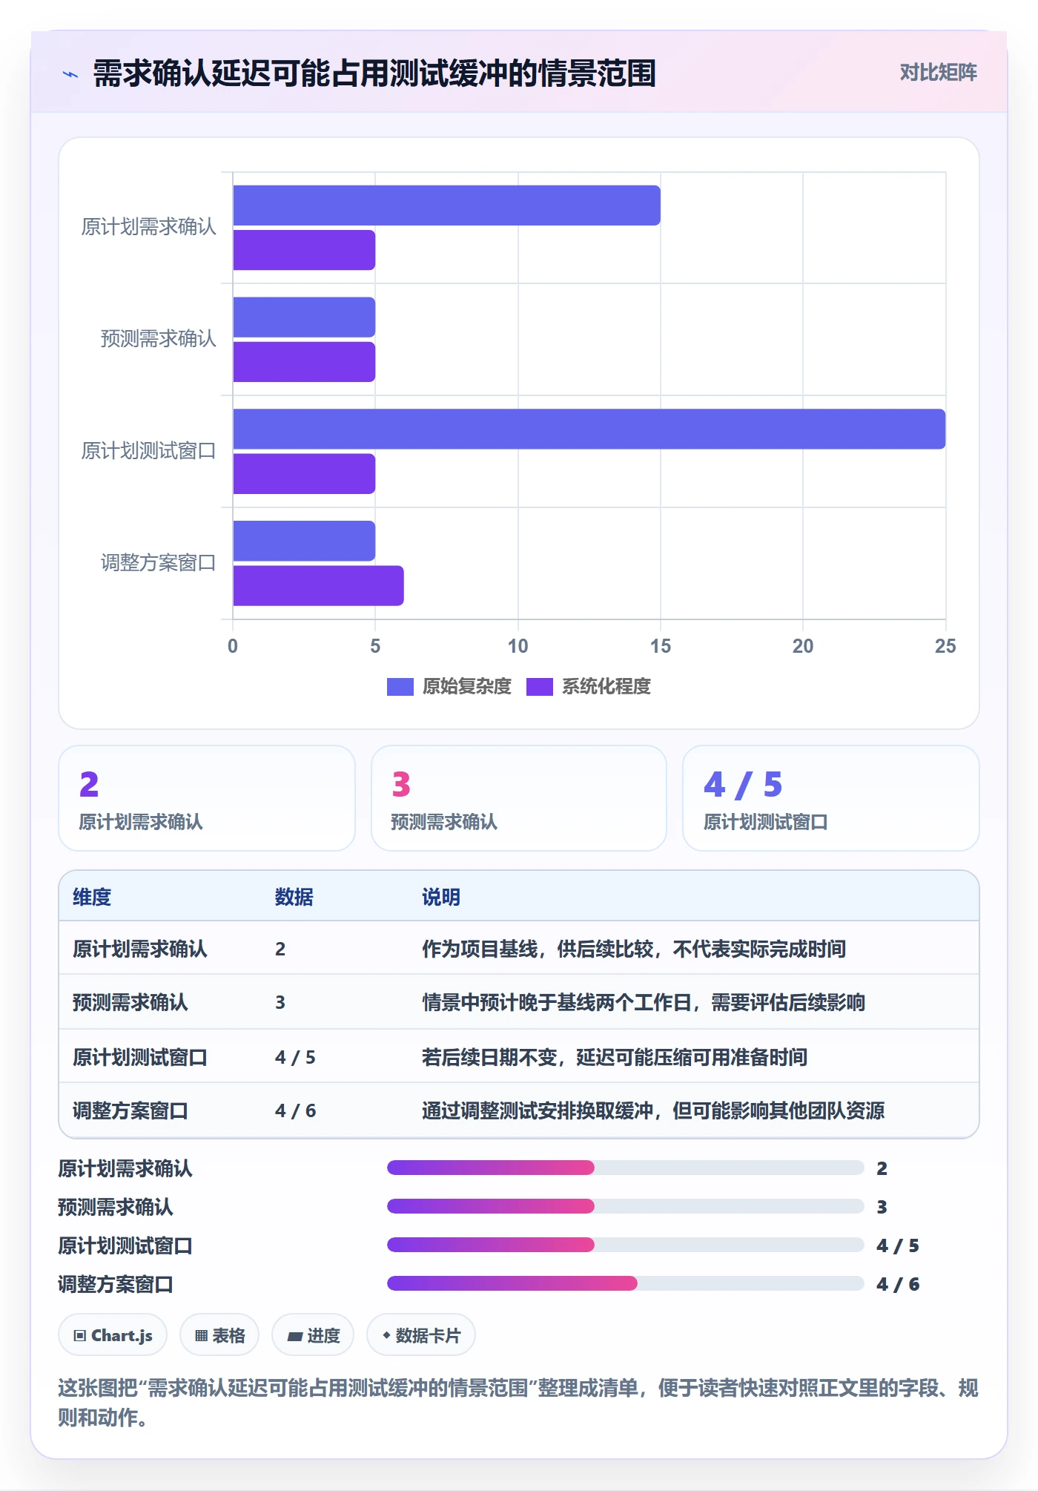Click the 原始复杂度 bar for 原计划测试窗口

589,429
